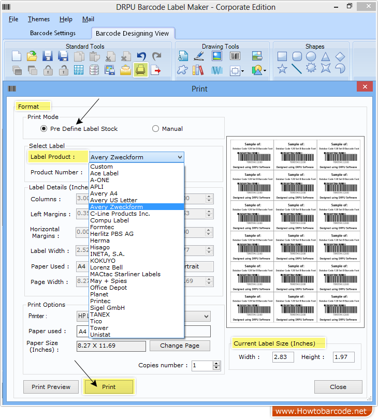Viewport: 378px width, 420px height.
Task: Close the Print dialog with red X
Action: [365, 86]
